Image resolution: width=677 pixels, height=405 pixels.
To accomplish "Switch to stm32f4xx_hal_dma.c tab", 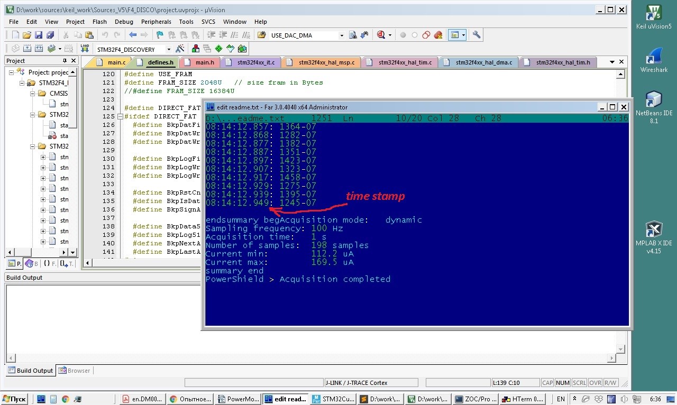I will tap(480, 62).
